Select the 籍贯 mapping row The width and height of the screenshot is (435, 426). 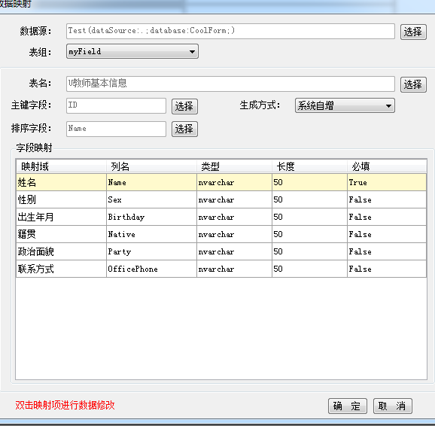(x=221, y=234)
